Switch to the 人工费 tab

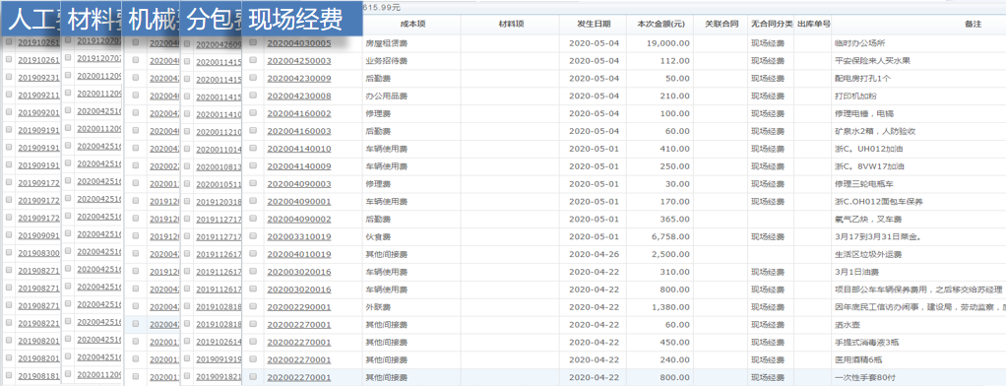click(31, 20)
